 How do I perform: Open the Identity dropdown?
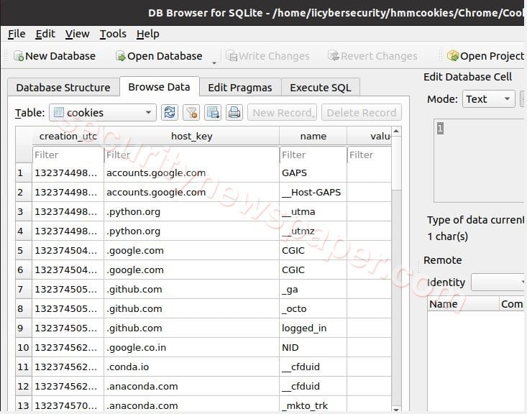click(x=498, y=282)
